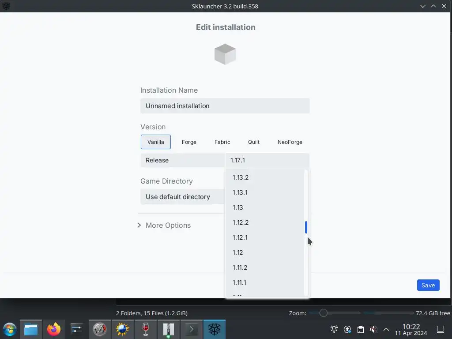Screen dimensions: 452x339
Task: Select the Vanilla version type
Action: tap(156, 142)
